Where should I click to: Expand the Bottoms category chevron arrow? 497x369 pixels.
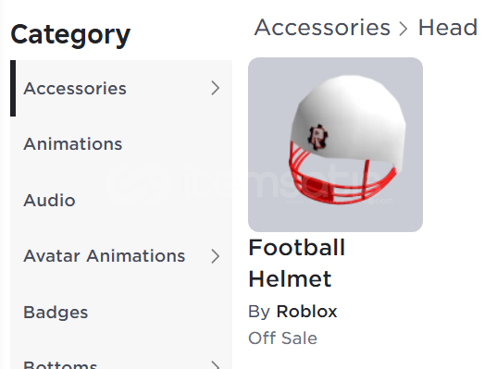[216, 364]
